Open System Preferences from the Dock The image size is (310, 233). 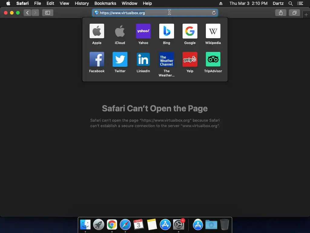click(x=179, y=225)
